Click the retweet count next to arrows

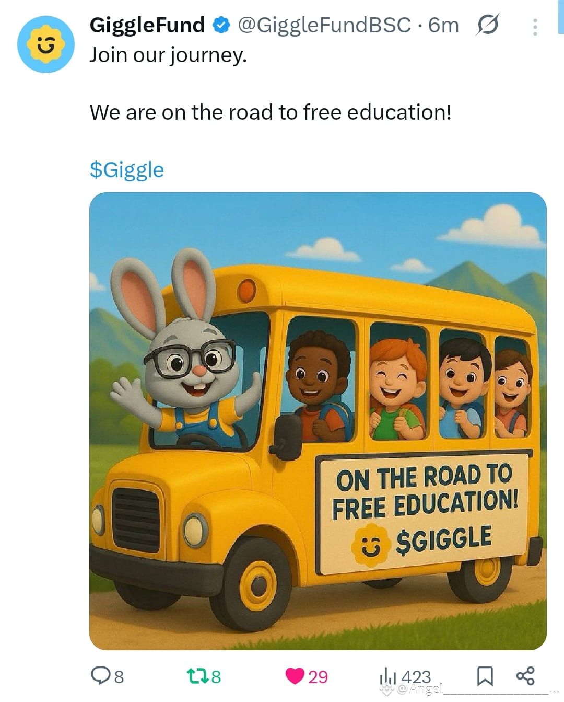click(x=216, y=677)
